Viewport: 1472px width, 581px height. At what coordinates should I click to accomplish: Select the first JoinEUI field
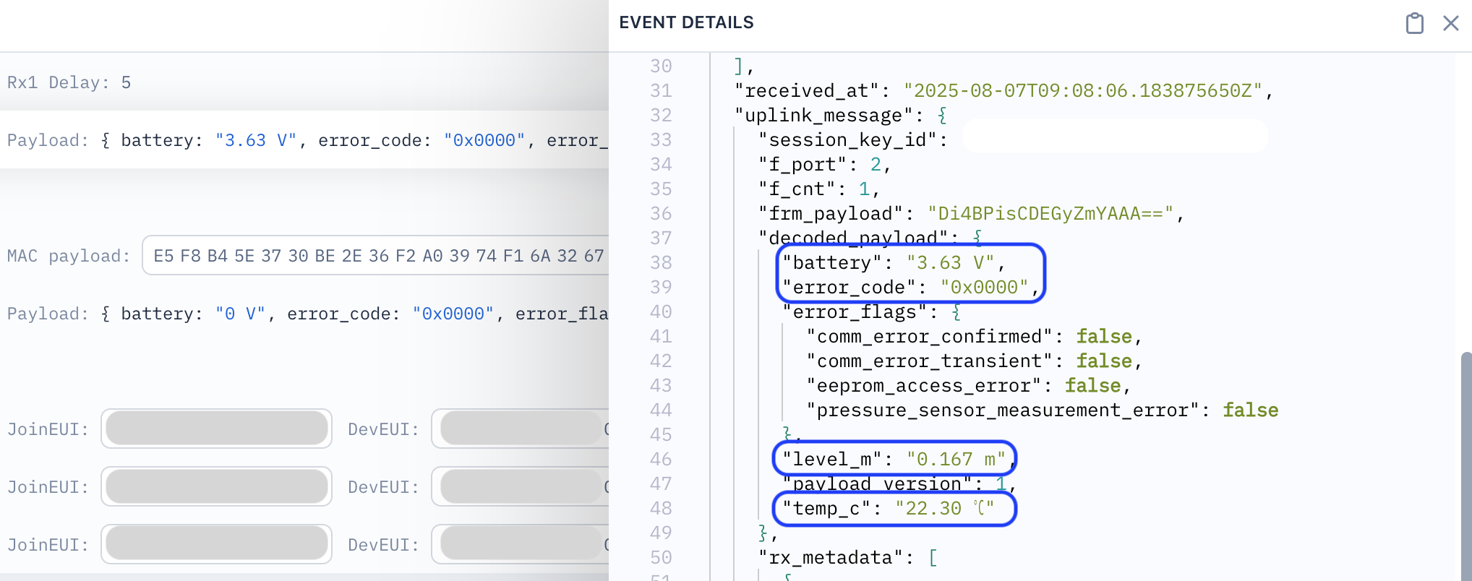pyautogui.click(x=216, y=429)
